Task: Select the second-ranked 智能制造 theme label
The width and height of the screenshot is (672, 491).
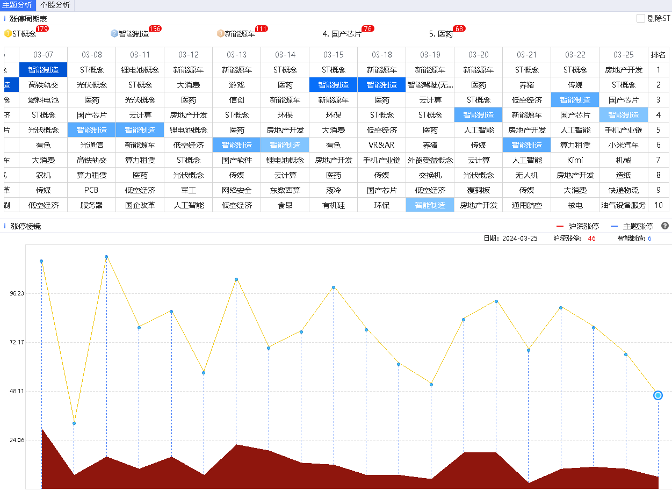Action: pyautogui.click(x=134, y=34)
